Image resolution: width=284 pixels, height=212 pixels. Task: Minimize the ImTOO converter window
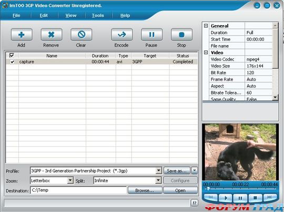257,6
